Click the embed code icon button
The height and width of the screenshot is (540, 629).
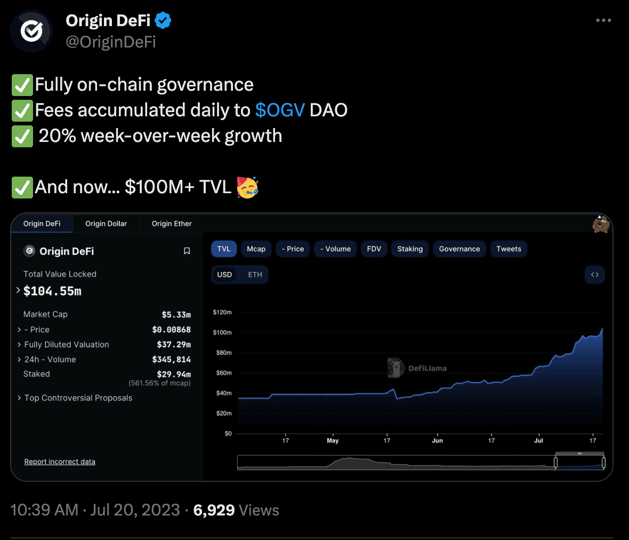[595, 275]
